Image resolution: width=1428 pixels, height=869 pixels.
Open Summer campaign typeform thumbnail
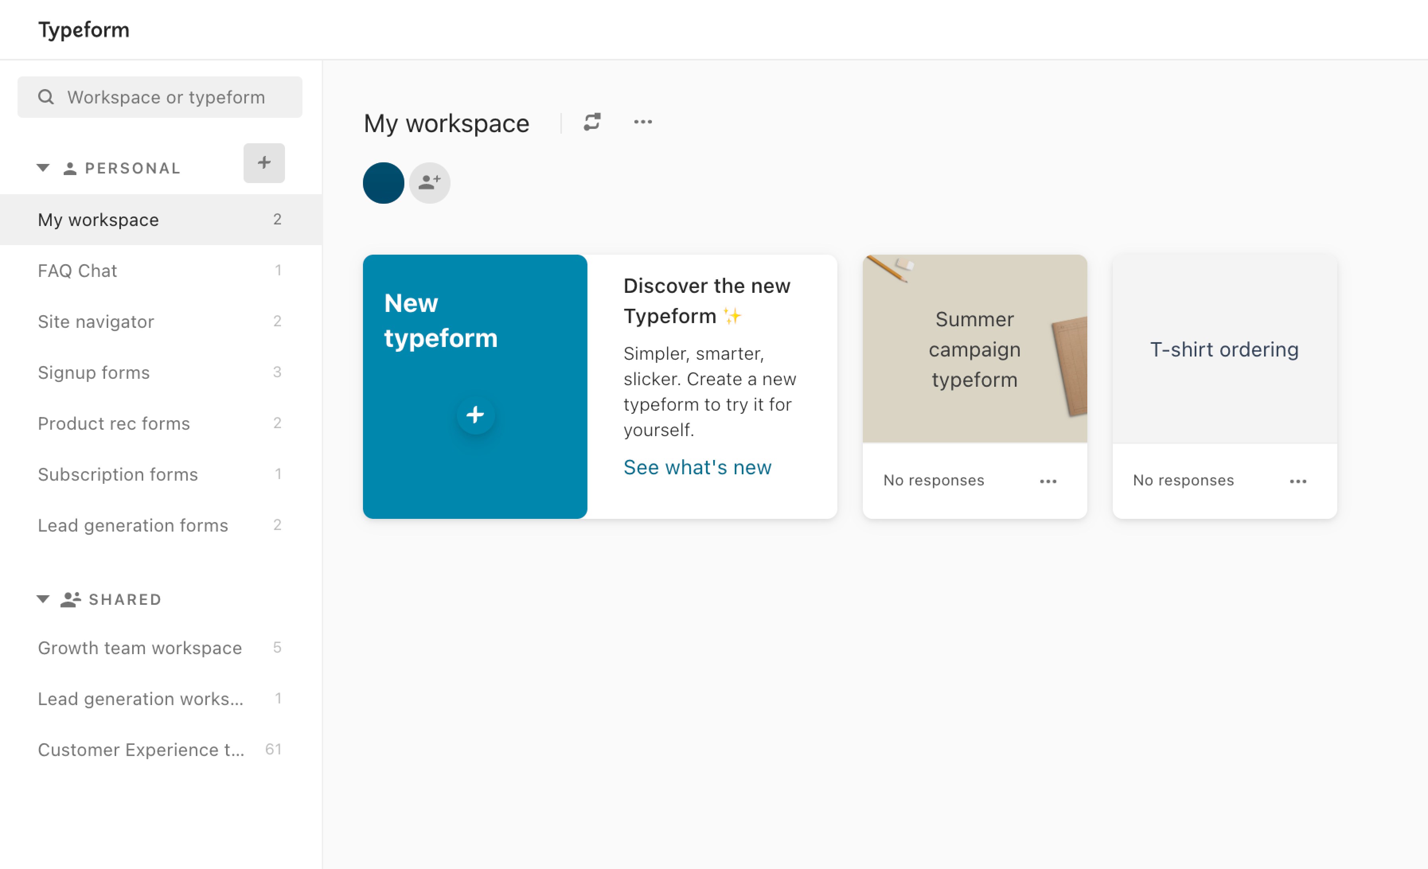click(x=975, y=349)
